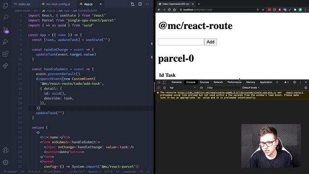Open the green Chrome profile avatar

pos(300,10)
